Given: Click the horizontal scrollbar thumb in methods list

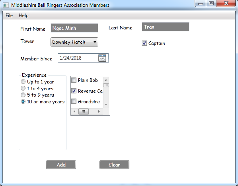Looking at the screenshot, I should (84, 111).
